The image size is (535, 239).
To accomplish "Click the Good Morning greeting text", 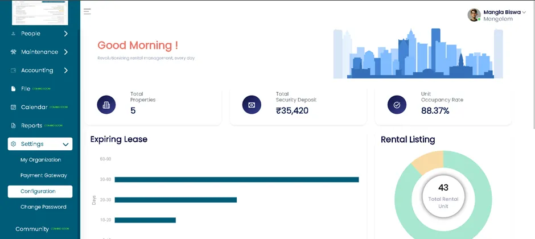I will coord(138,46).
